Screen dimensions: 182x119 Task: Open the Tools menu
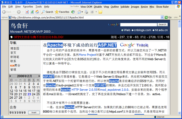point(39,7)
